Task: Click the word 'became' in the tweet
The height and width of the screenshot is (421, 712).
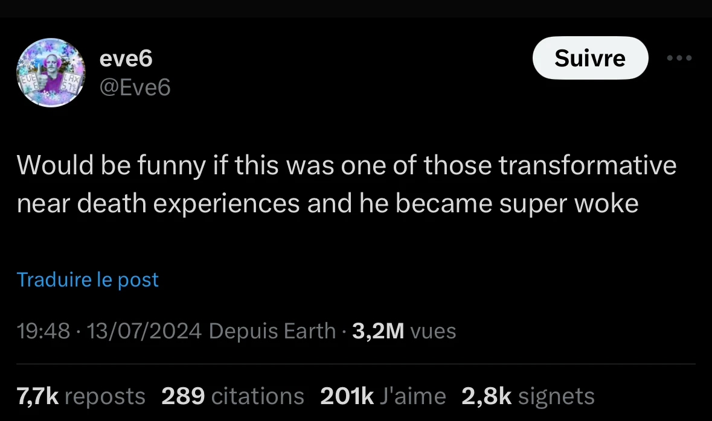Action: point(447,204)
